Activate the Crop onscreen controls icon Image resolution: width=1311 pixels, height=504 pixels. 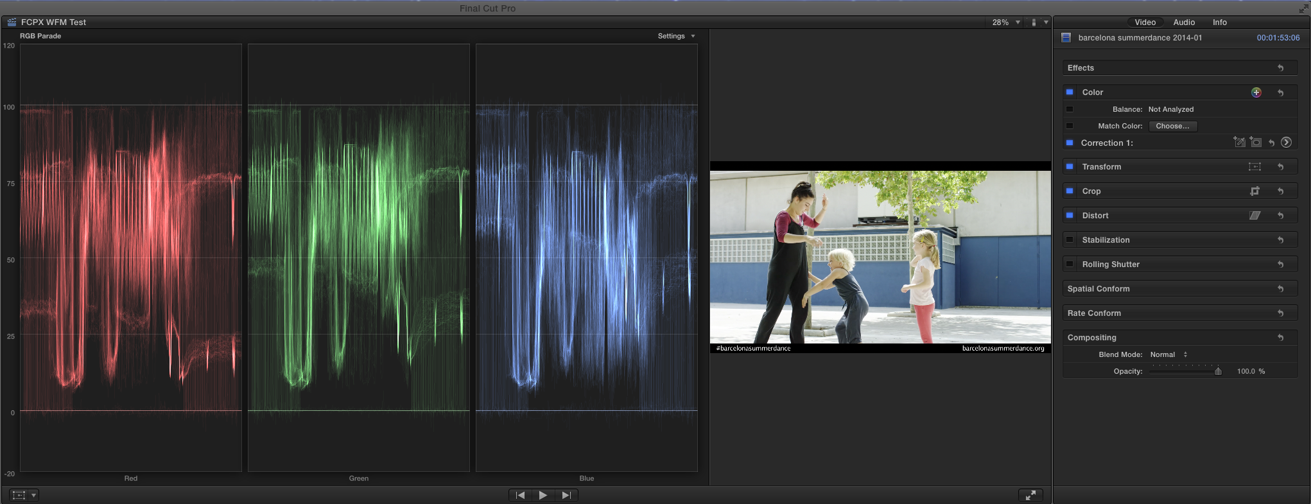(1255, 191)
